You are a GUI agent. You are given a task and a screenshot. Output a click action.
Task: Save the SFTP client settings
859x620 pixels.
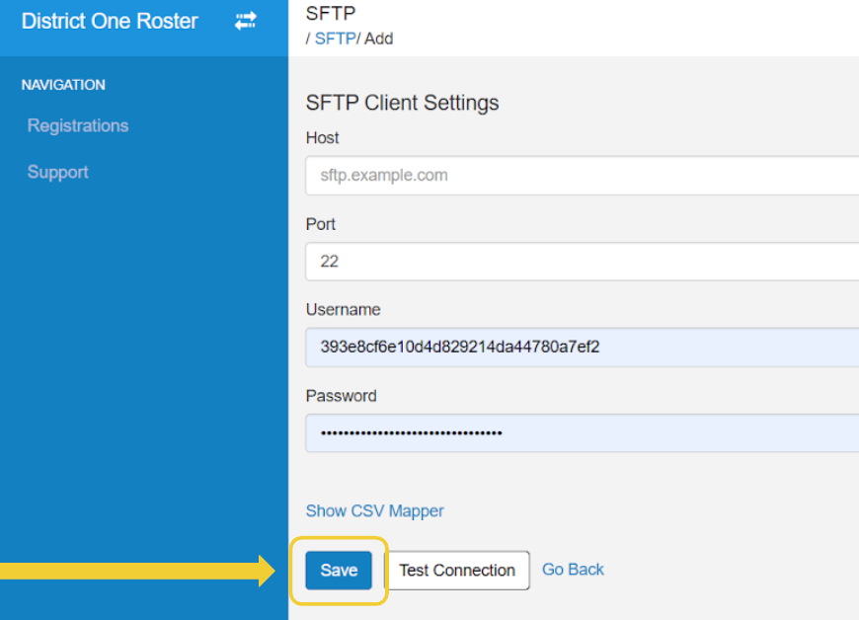coord(339,571)
